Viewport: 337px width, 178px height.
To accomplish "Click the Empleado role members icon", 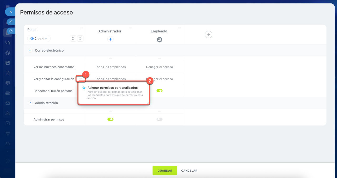I will [x=159, y=40].
